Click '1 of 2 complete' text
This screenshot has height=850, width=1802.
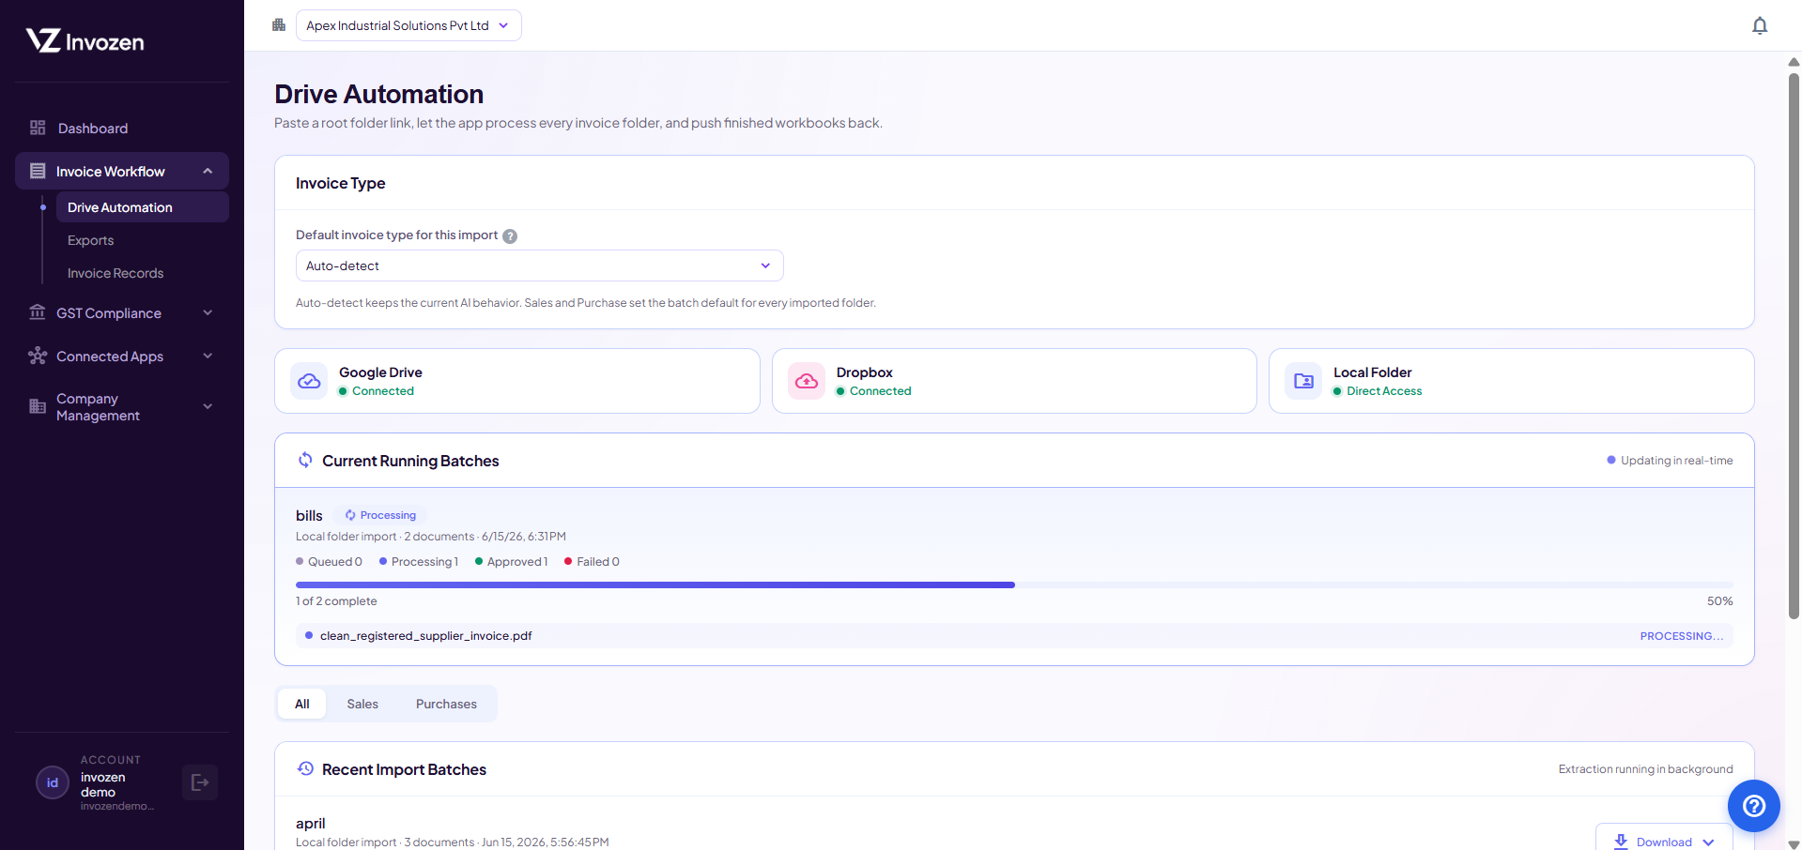pyautogui.click(x=336, y=600)
